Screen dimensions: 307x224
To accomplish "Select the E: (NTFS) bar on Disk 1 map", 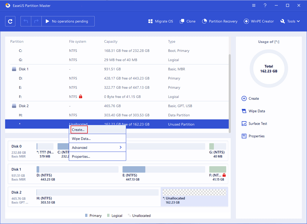I will coord(164,169).
